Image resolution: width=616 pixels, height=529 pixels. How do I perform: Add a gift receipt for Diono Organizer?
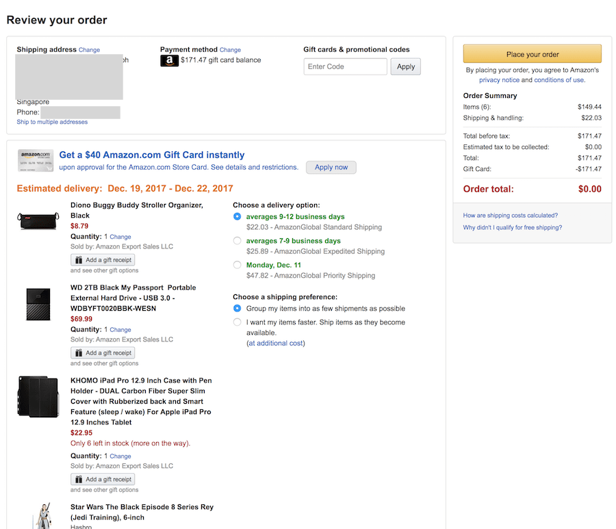point(103,260)
